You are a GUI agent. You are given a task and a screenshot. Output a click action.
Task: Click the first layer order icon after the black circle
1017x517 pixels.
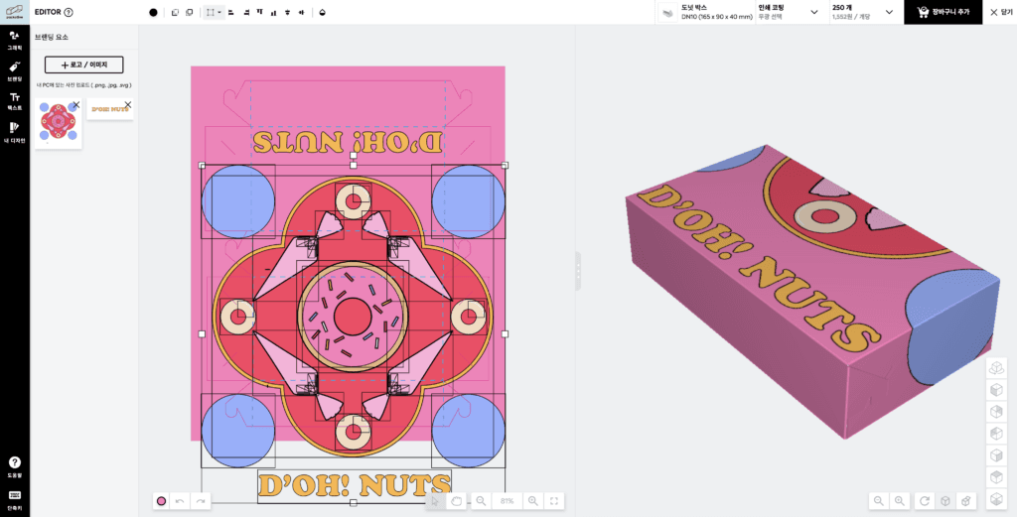[x=175, y=12]
